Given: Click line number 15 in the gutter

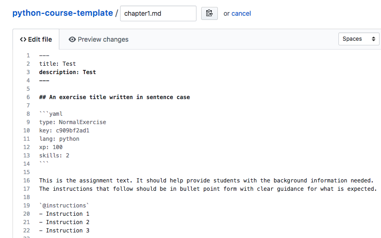Looking at the screenshot, I should pos(26,172).
